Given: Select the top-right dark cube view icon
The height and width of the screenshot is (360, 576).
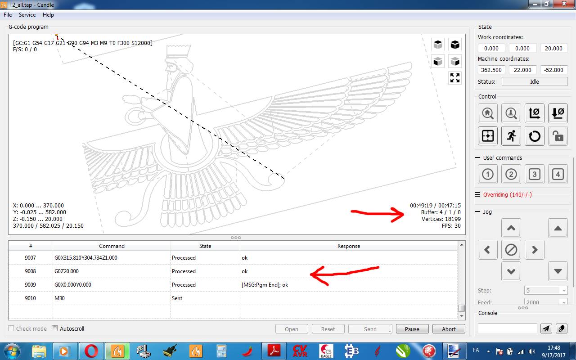Looking at the screenshot, I should tap(455, 45).
